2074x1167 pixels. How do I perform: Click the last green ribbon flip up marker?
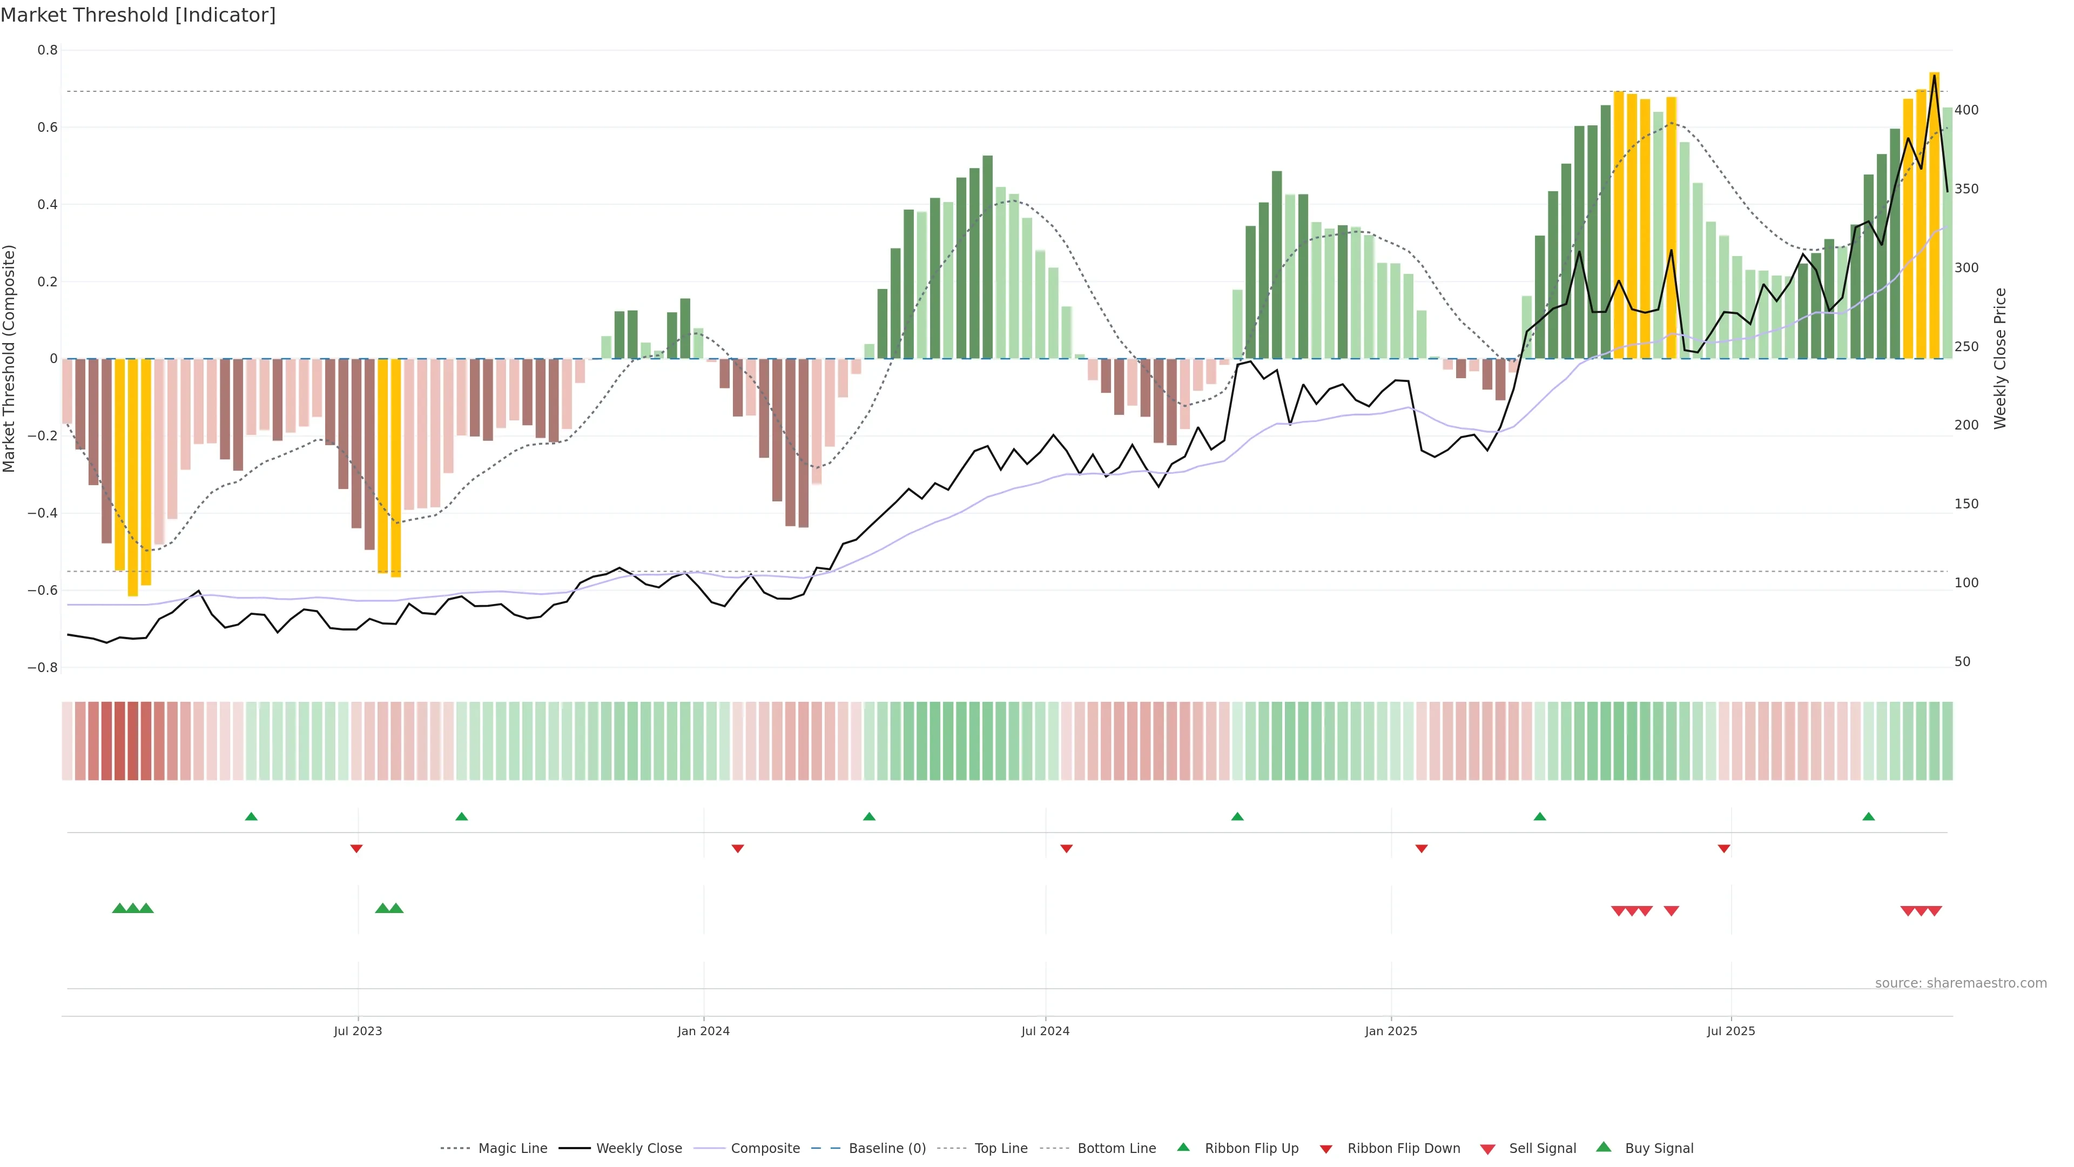tap(1869, 817)
